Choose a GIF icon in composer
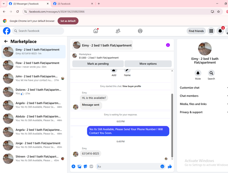 coord(91,167)
